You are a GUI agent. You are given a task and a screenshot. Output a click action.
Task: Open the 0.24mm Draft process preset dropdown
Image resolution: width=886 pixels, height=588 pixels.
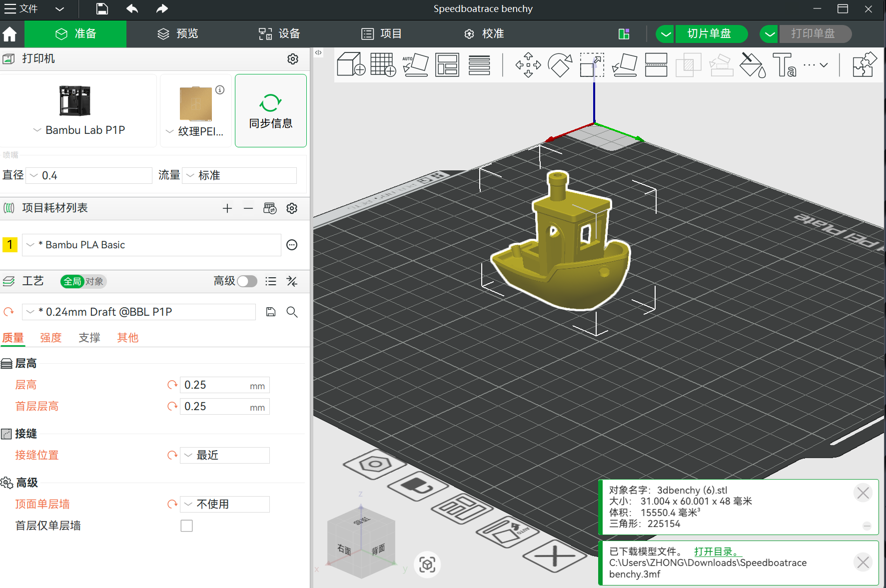[139, 312]
